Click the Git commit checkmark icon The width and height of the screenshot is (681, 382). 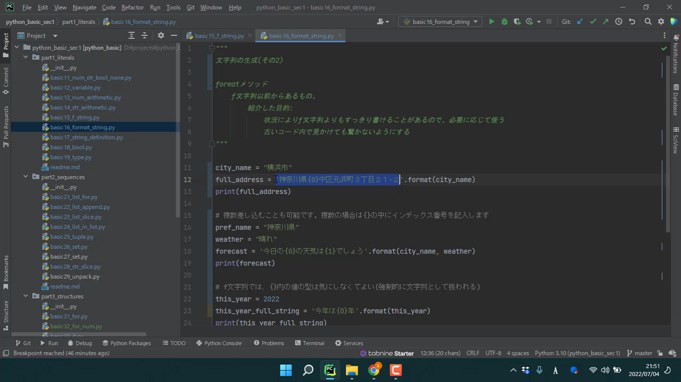pos(593,21)
